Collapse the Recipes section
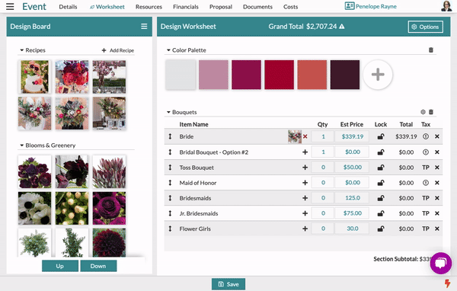The image size is (457, 291). click(21, 50)
